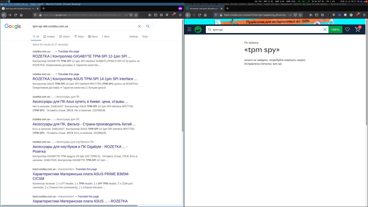Reload the Rozetka page
The height and width of the screenshot is (207, 368).
(200, 15)
